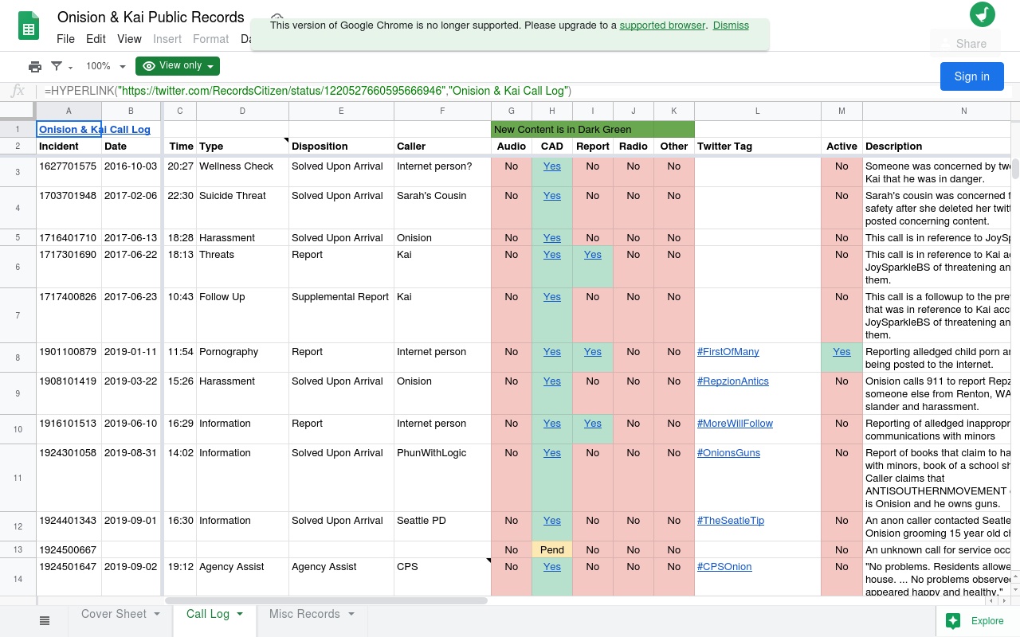1020x637 pixels.
Task: Open the Edit menu
Action: point(96,38)
